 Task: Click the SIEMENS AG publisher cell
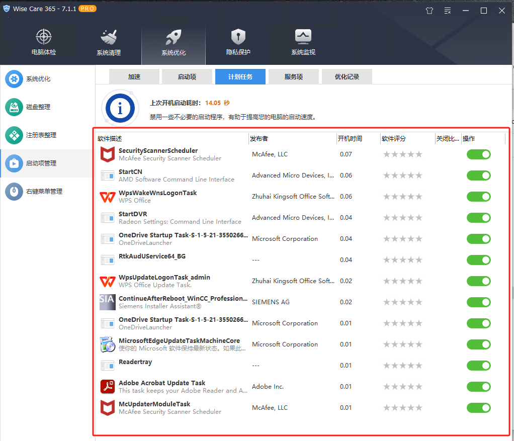pos(271,302)
